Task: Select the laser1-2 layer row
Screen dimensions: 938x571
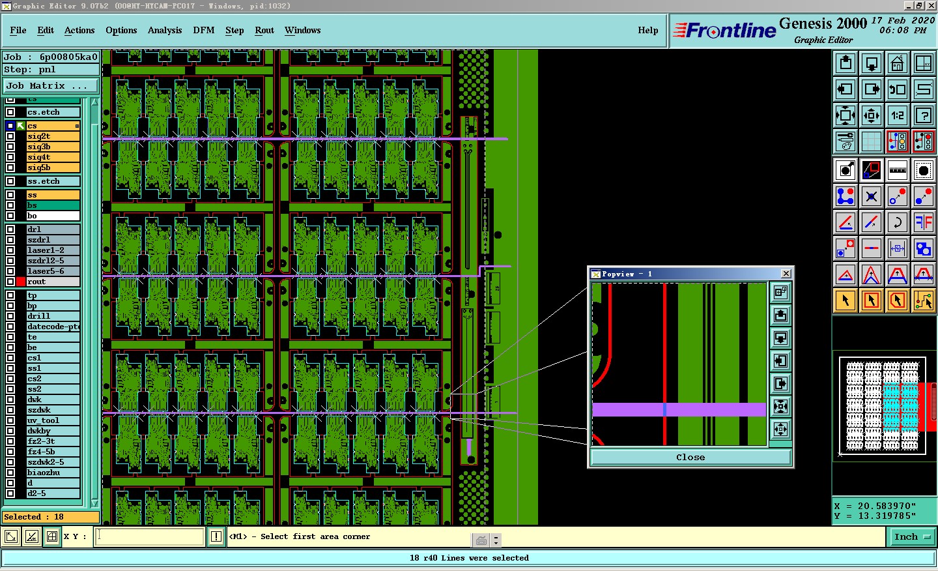Action: [x=53, y=250]
